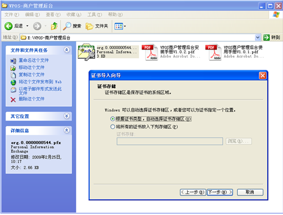
Task: Collapse the Details panel
Action: click(67, 130)
